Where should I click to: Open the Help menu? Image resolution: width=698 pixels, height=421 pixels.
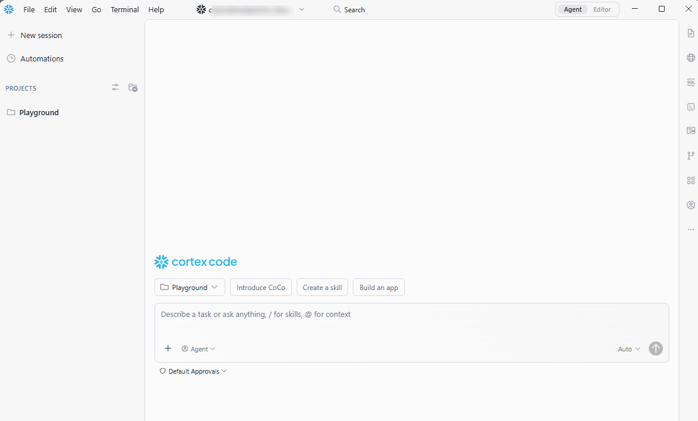(x=156, y=9)
